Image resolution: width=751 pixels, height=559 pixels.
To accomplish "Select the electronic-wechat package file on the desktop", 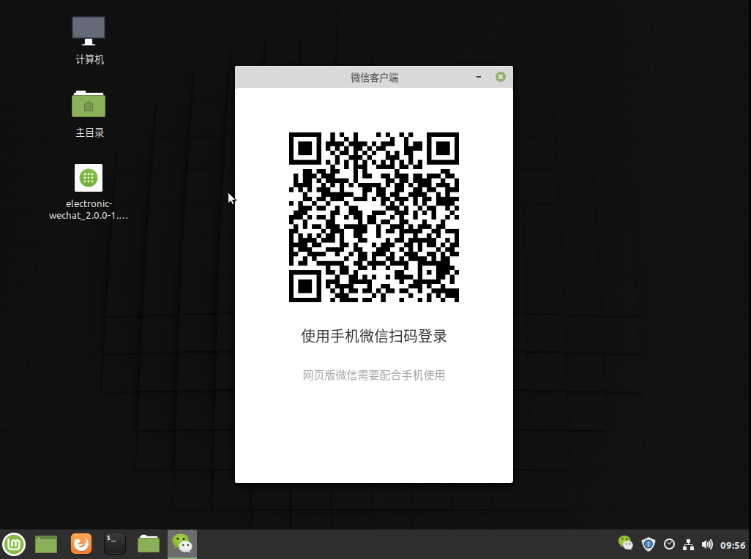I will coord(89,192).
